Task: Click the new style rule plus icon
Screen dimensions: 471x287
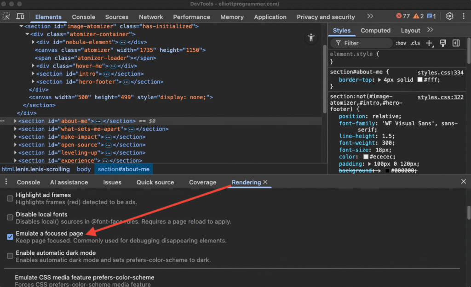Action: [x=429, y=43]
